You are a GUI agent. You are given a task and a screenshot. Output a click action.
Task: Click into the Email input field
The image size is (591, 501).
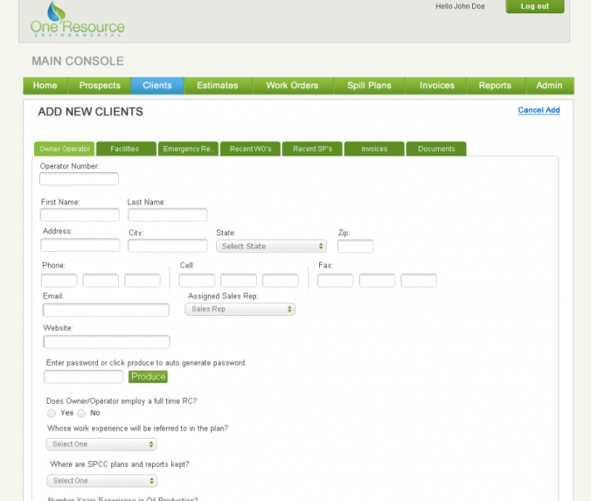pos(106,310)
